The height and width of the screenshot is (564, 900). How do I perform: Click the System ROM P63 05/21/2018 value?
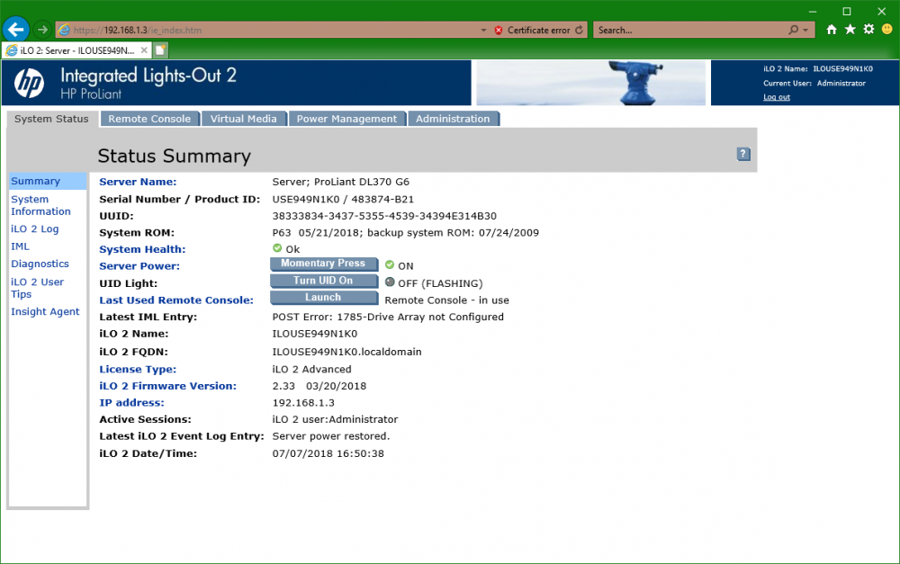tap(406, 233)
